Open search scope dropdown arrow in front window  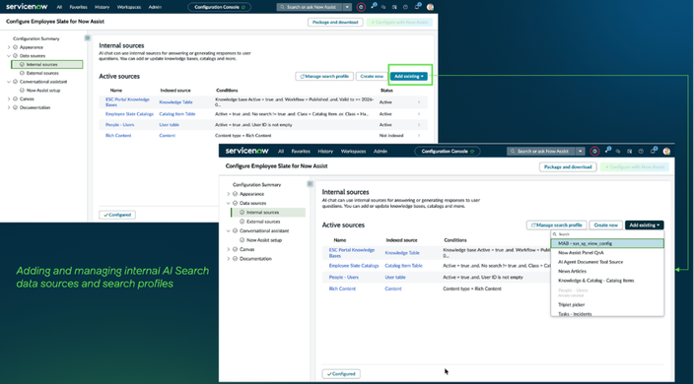coord(581,151)
